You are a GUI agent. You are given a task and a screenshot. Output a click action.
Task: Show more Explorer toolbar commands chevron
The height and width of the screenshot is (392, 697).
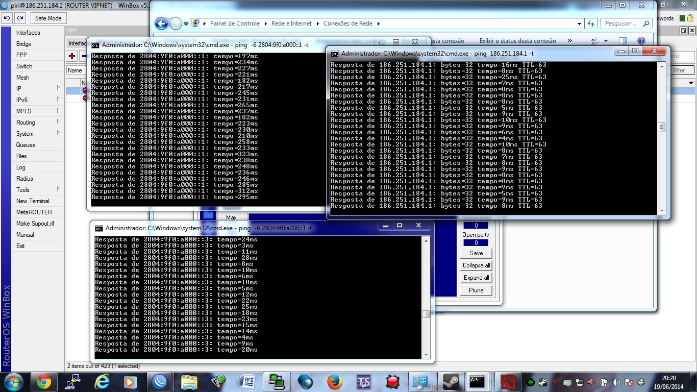click(x=570, y=41)
